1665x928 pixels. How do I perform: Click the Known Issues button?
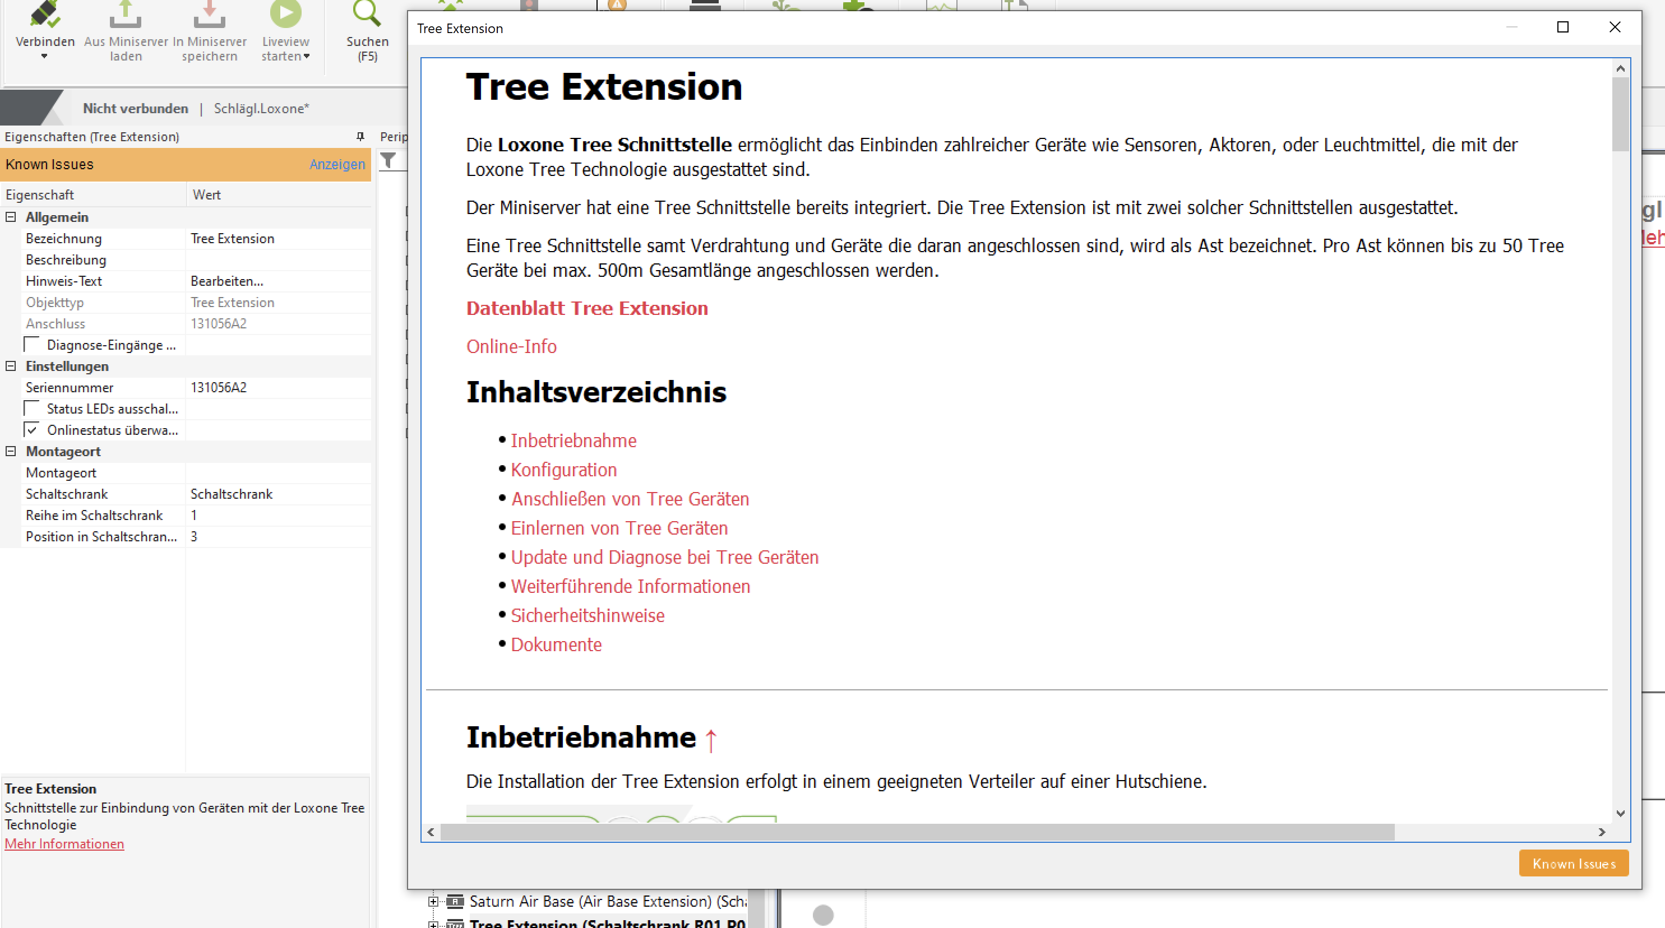(x=1573, y=864)
